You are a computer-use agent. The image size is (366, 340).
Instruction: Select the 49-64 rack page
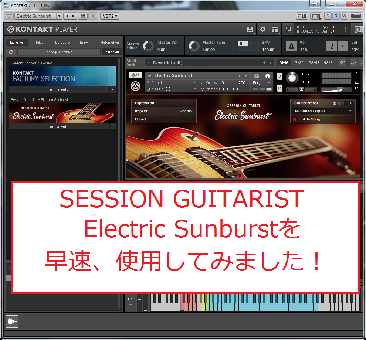329,62
